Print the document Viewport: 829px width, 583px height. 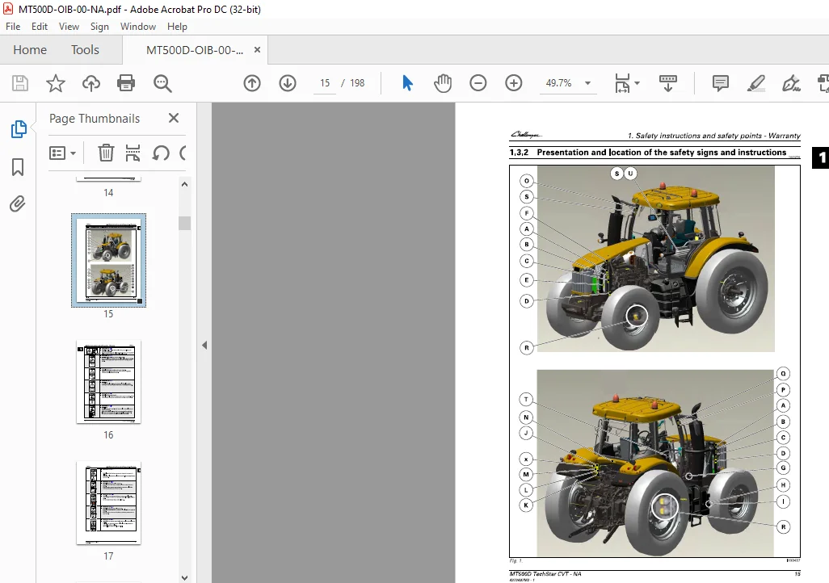coord(126,83)
